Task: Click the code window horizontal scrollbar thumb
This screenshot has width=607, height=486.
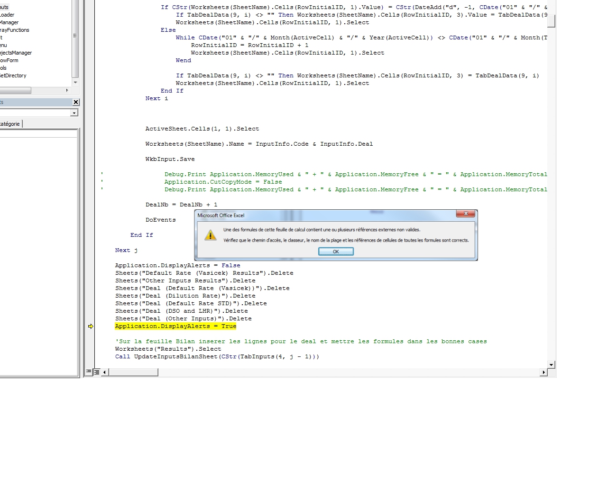Action: coord(133,372)
